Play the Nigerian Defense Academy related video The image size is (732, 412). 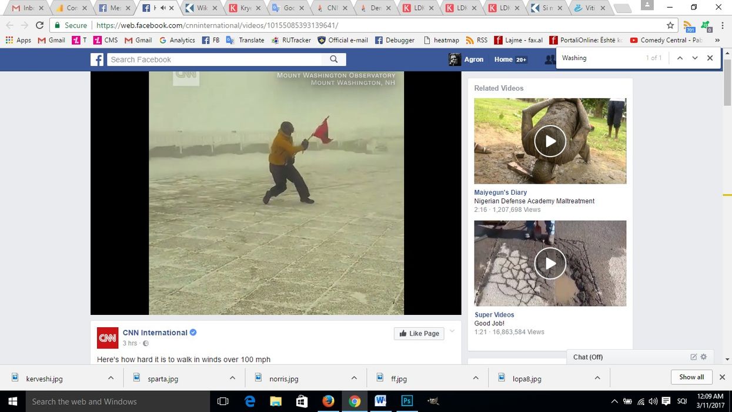click(x=550, y=141)
